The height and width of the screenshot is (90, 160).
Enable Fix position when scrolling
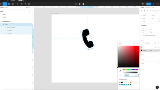point(141,35)
